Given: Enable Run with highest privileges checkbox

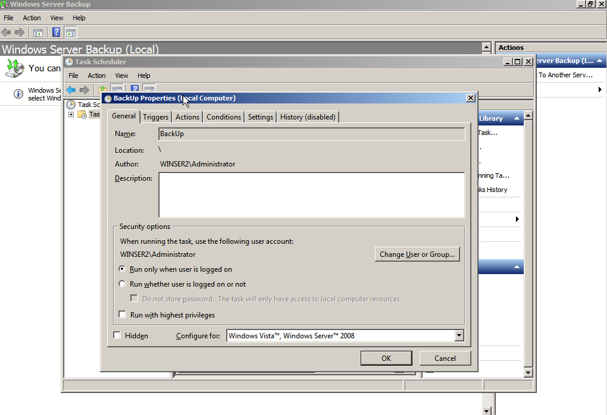Looking at the screenshot, I should (123, 314).
